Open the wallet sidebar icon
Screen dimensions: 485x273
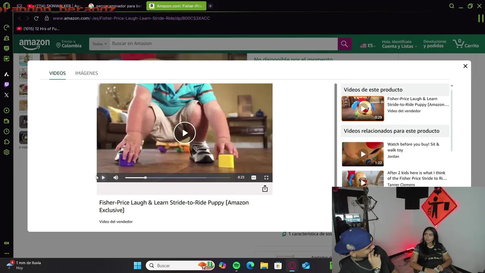coord(6,121)
